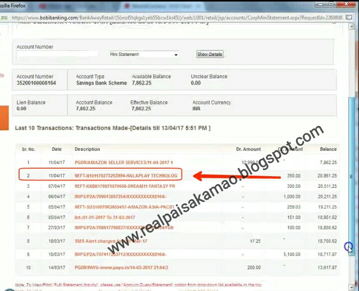
Task: Select debit amount 17.25 in row 8
Action: pos(255,241)
